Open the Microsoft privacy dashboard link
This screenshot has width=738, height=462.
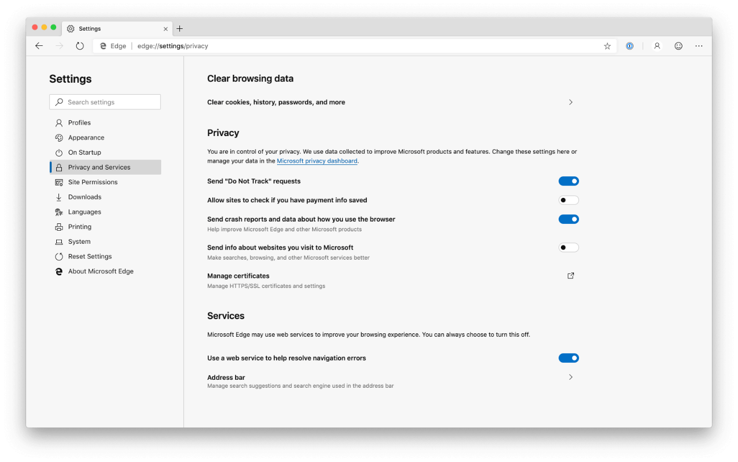tap(316, 160)
